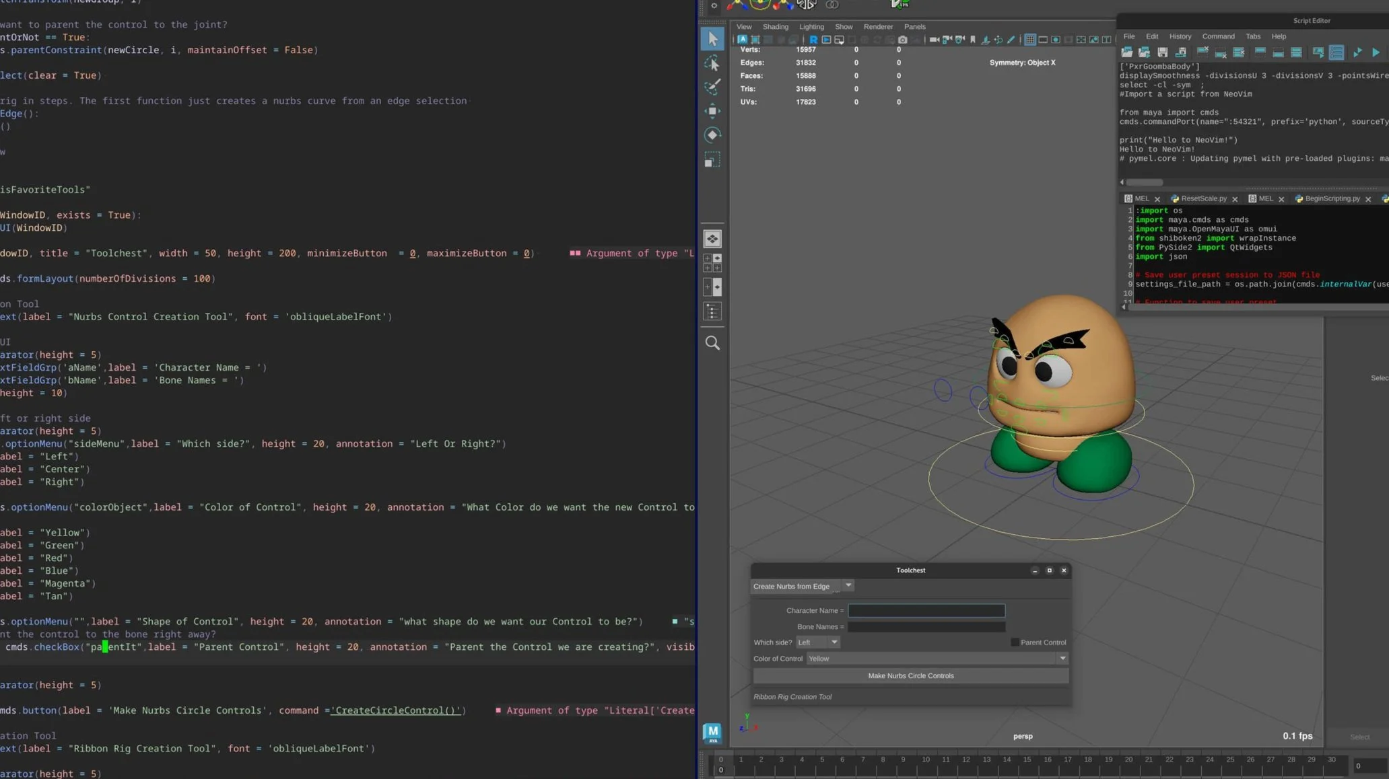The width and height of the screenshot is (1389, 779).
Task: Click Source Script icon in the Script Editor
Action: [1144, 52]
